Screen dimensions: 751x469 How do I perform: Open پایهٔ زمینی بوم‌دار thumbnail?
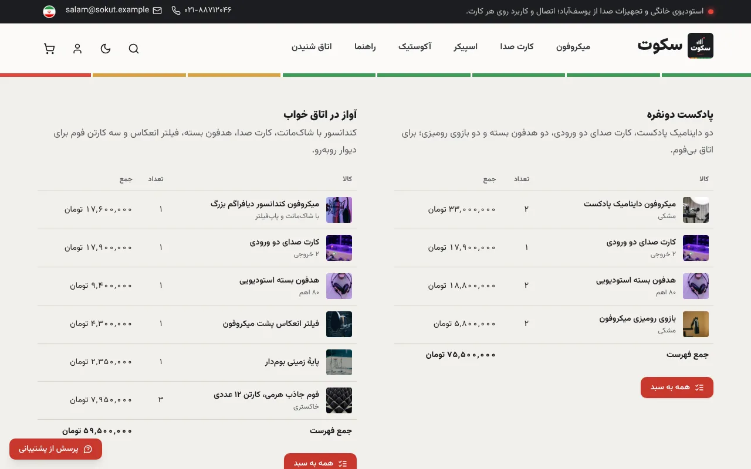pos(339,362)
